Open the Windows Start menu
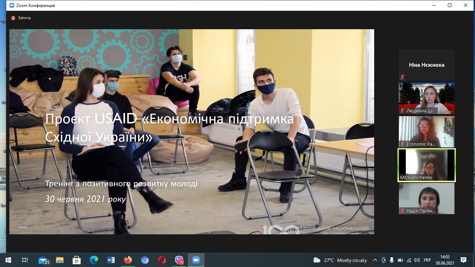Image resolution: width=475 pixels, height=267 pixels. pos(8,260)
